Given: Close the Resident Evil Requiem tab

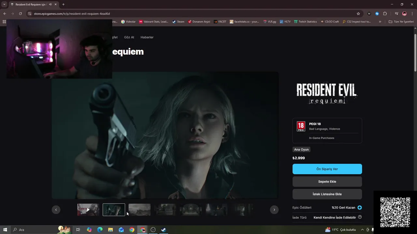Looking at the screenshot, I should point(56,5).
